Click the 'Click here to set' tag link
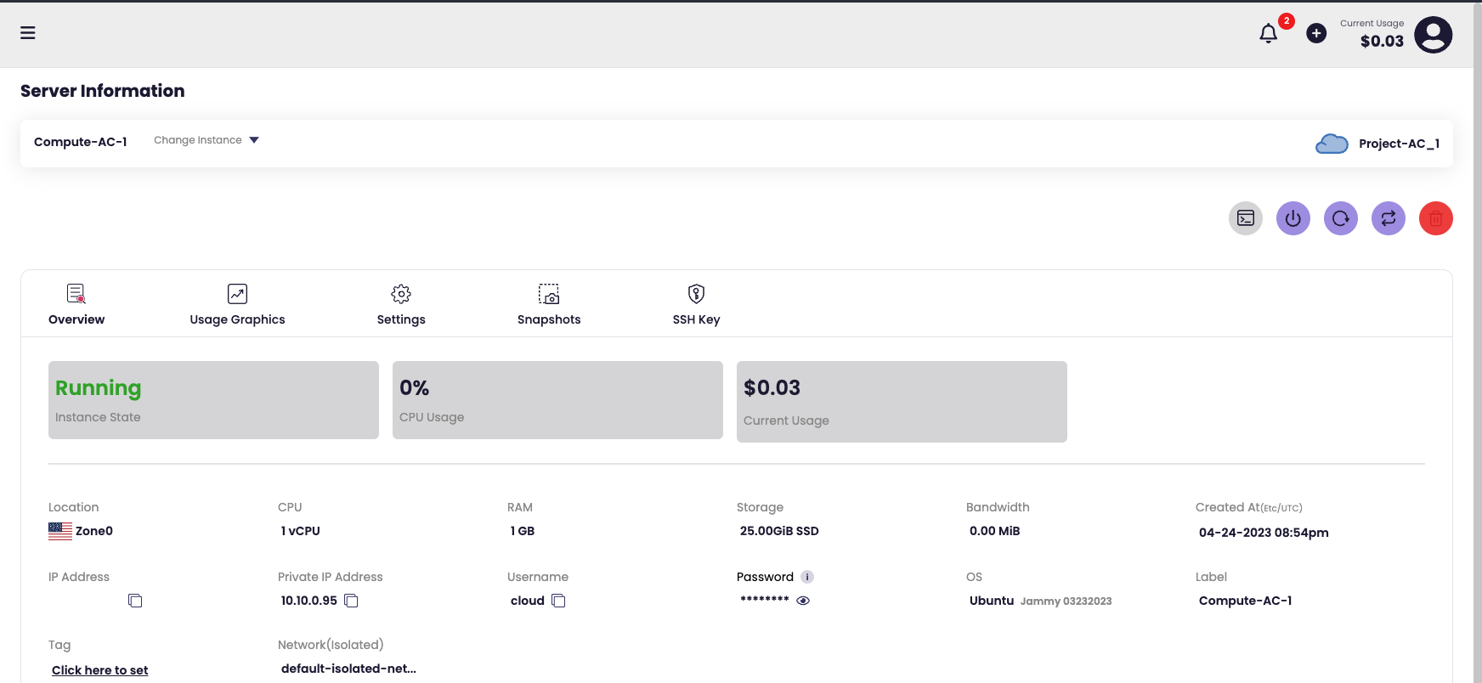Viewport: 1482px width, 683px height. pos(99,670)
